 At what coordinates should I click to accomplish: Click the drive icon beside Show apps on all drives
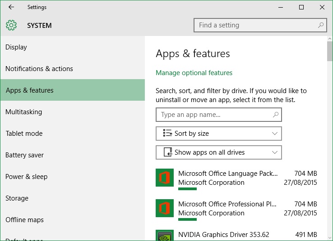coord(168,152)
